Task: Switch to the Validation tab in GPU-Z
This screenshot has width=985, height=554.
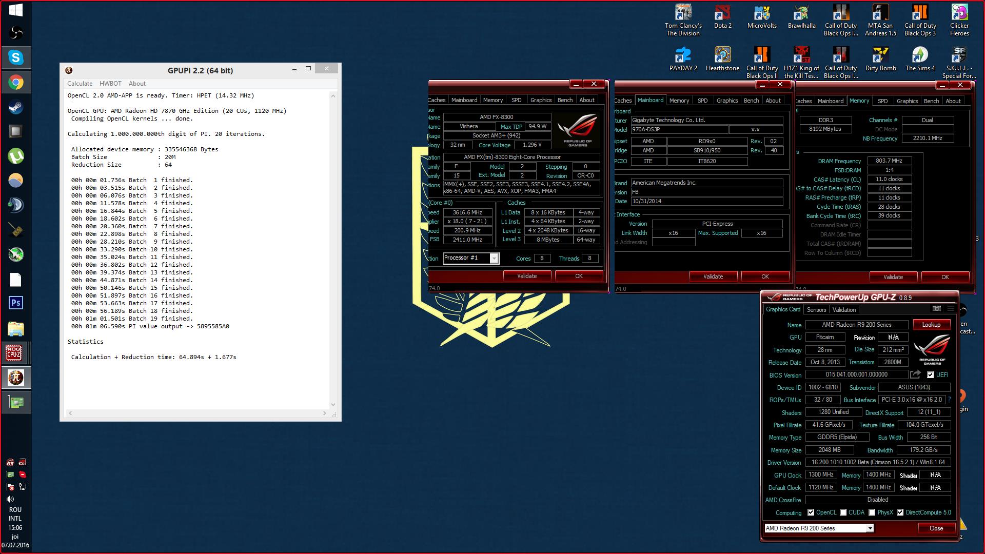Action: [844, 310]
